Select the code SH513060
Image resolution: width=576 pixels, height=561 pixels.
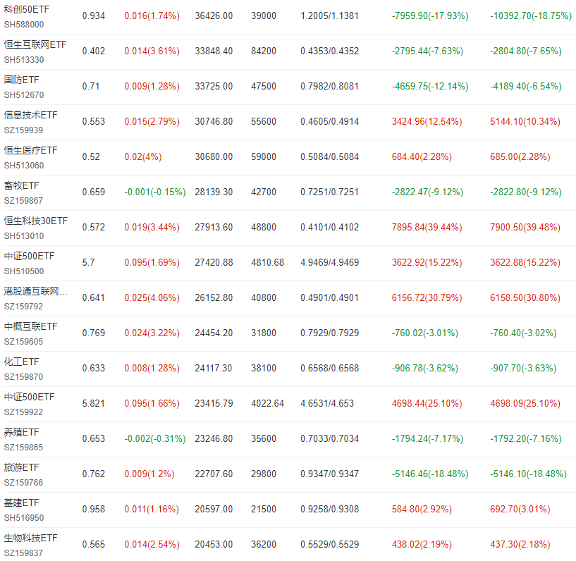tap(24, 166)
